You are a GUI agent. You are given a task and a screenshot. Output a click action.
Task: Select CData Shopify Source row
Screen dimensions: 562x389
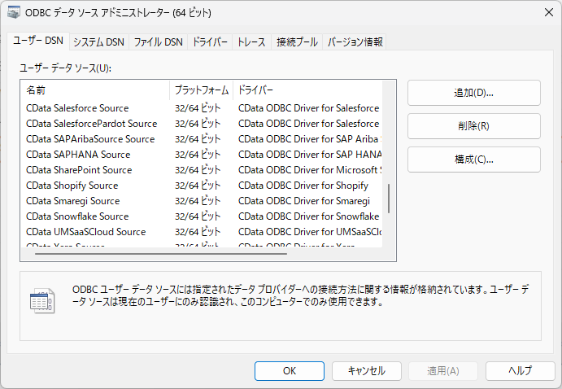[x=202, y=186]
